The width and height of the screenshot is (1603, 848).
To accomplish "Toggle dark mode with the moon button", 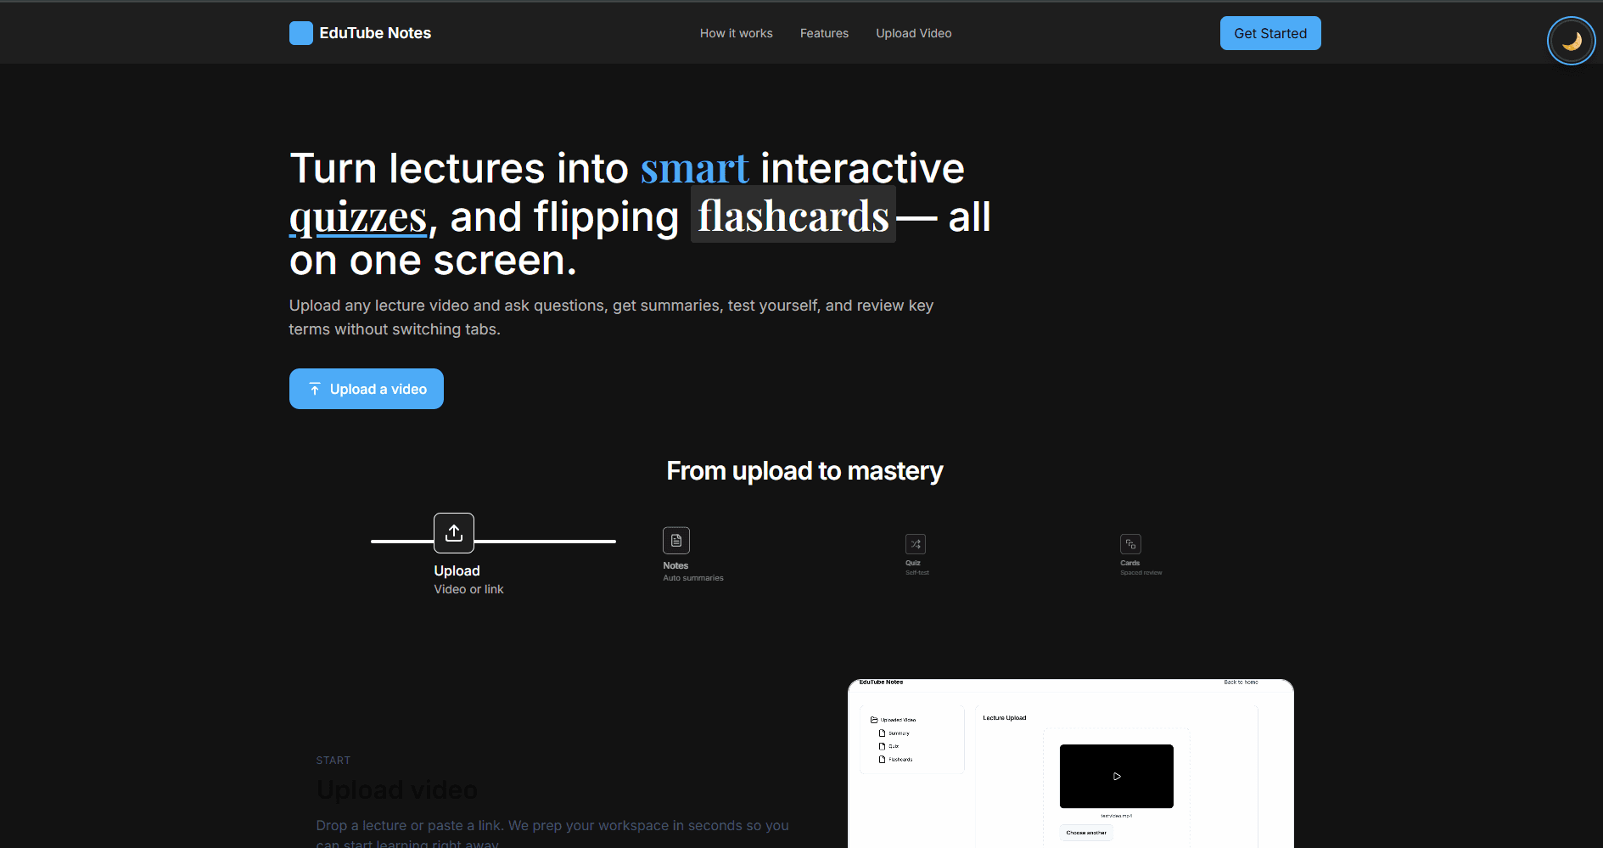I will [x=1571, y=41].
